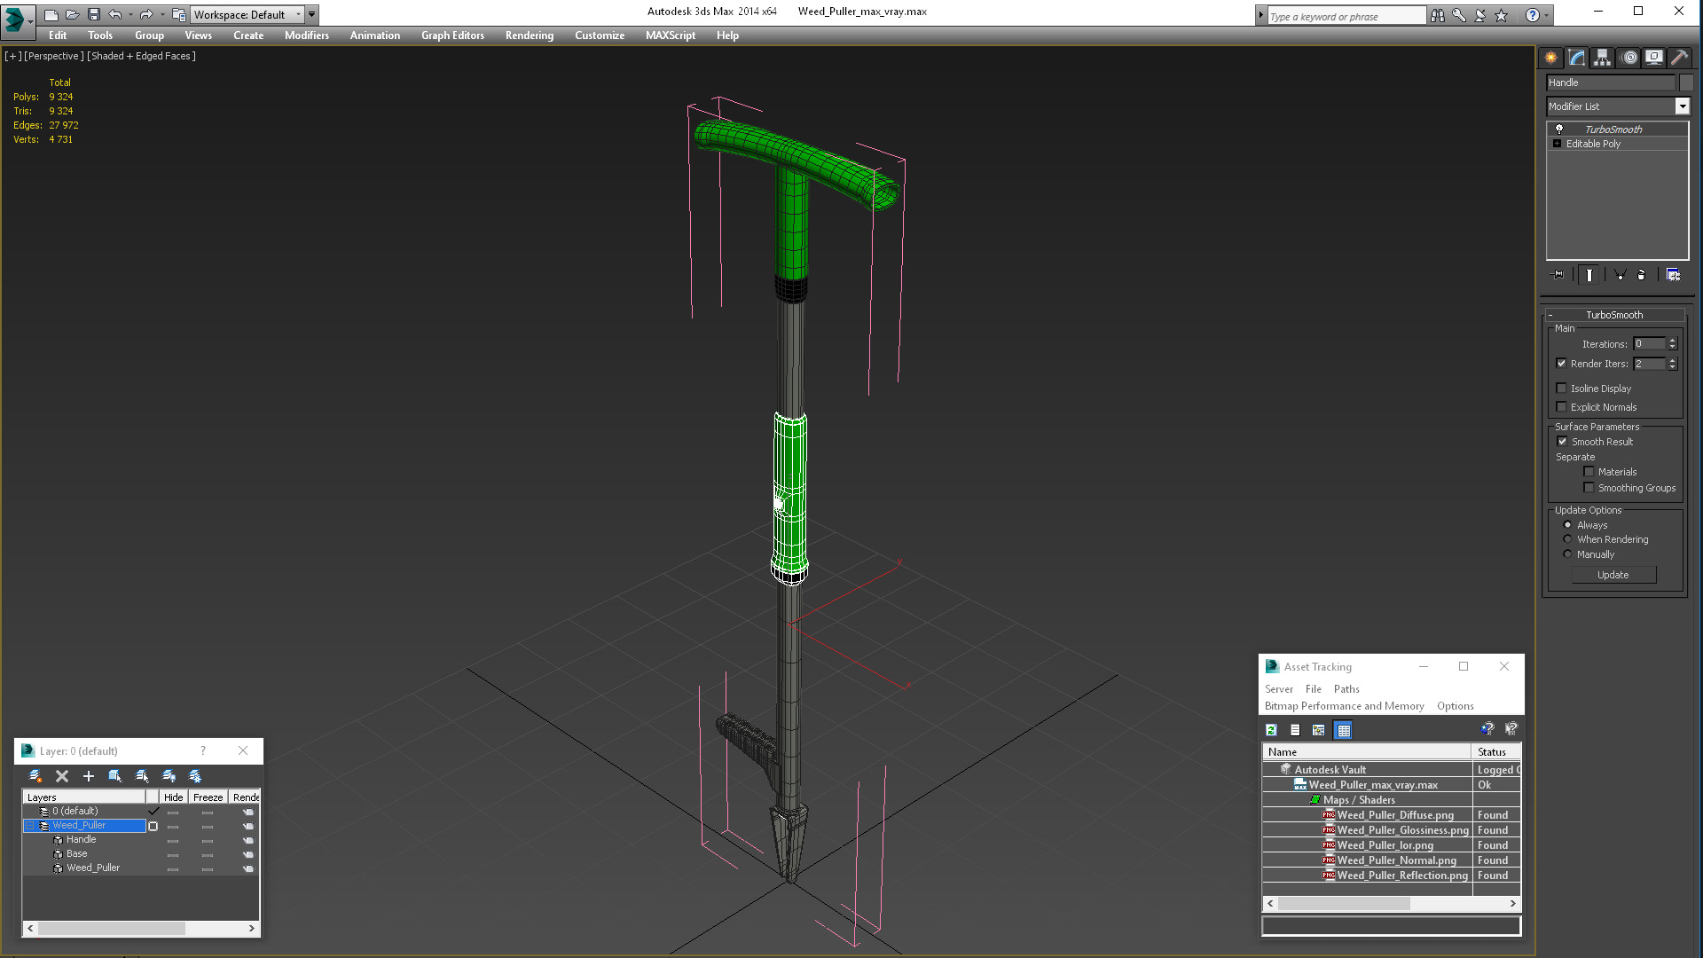Click Make Unique icon in modifier stack
The image size is (1703, 958).
pos(1620,275)
